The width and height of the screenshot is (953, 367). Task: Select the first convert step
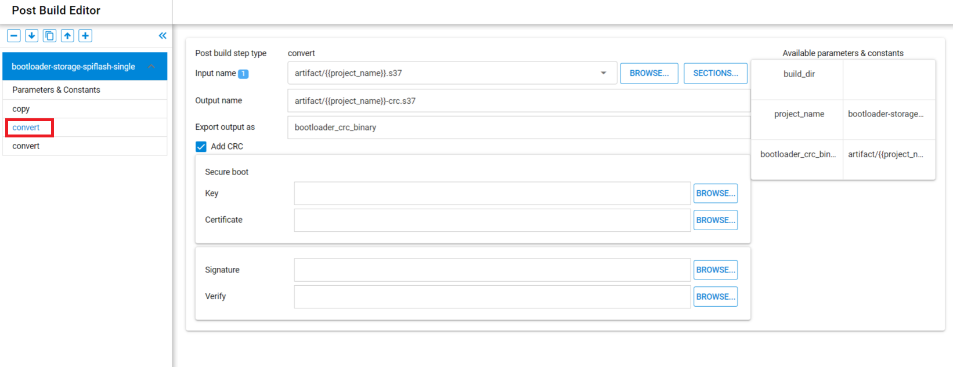85,128
